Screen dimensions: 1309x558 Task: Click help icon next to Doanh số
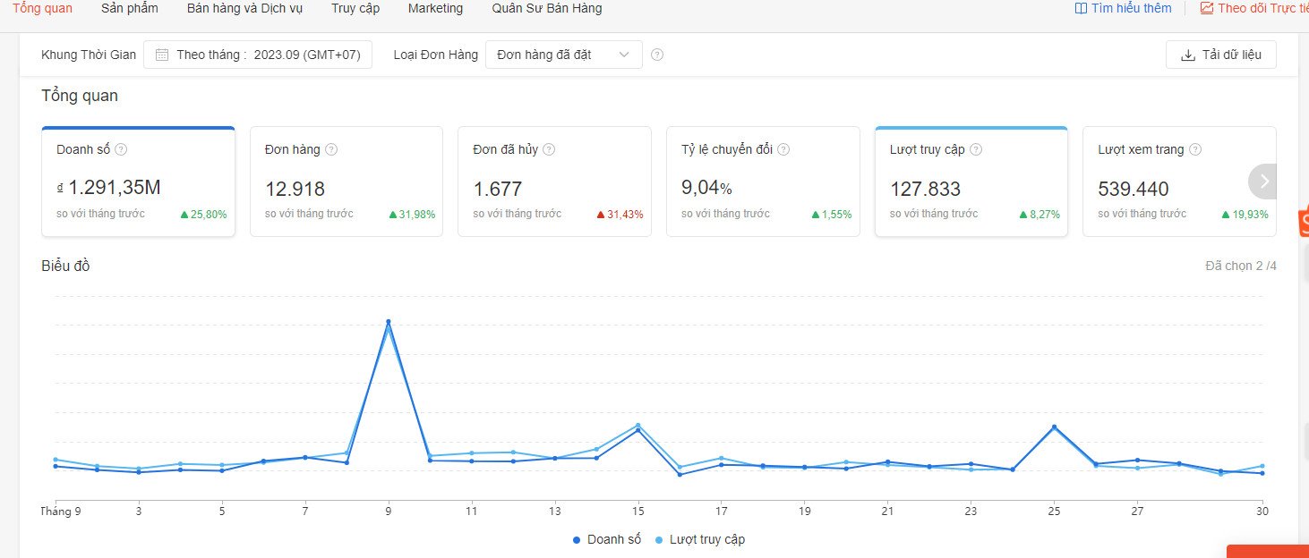click(x=122, y=150)
